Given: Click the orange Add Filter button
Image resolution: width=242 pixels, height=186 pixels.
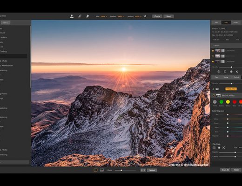Looking at the screenshot, I should coord(231,89).
